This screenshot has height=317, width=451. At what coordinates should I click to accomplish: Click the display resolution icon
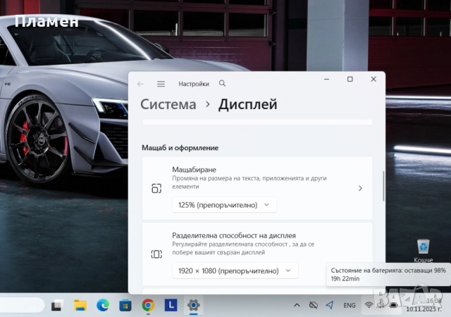pyautogui.click(x=156, y=254)
